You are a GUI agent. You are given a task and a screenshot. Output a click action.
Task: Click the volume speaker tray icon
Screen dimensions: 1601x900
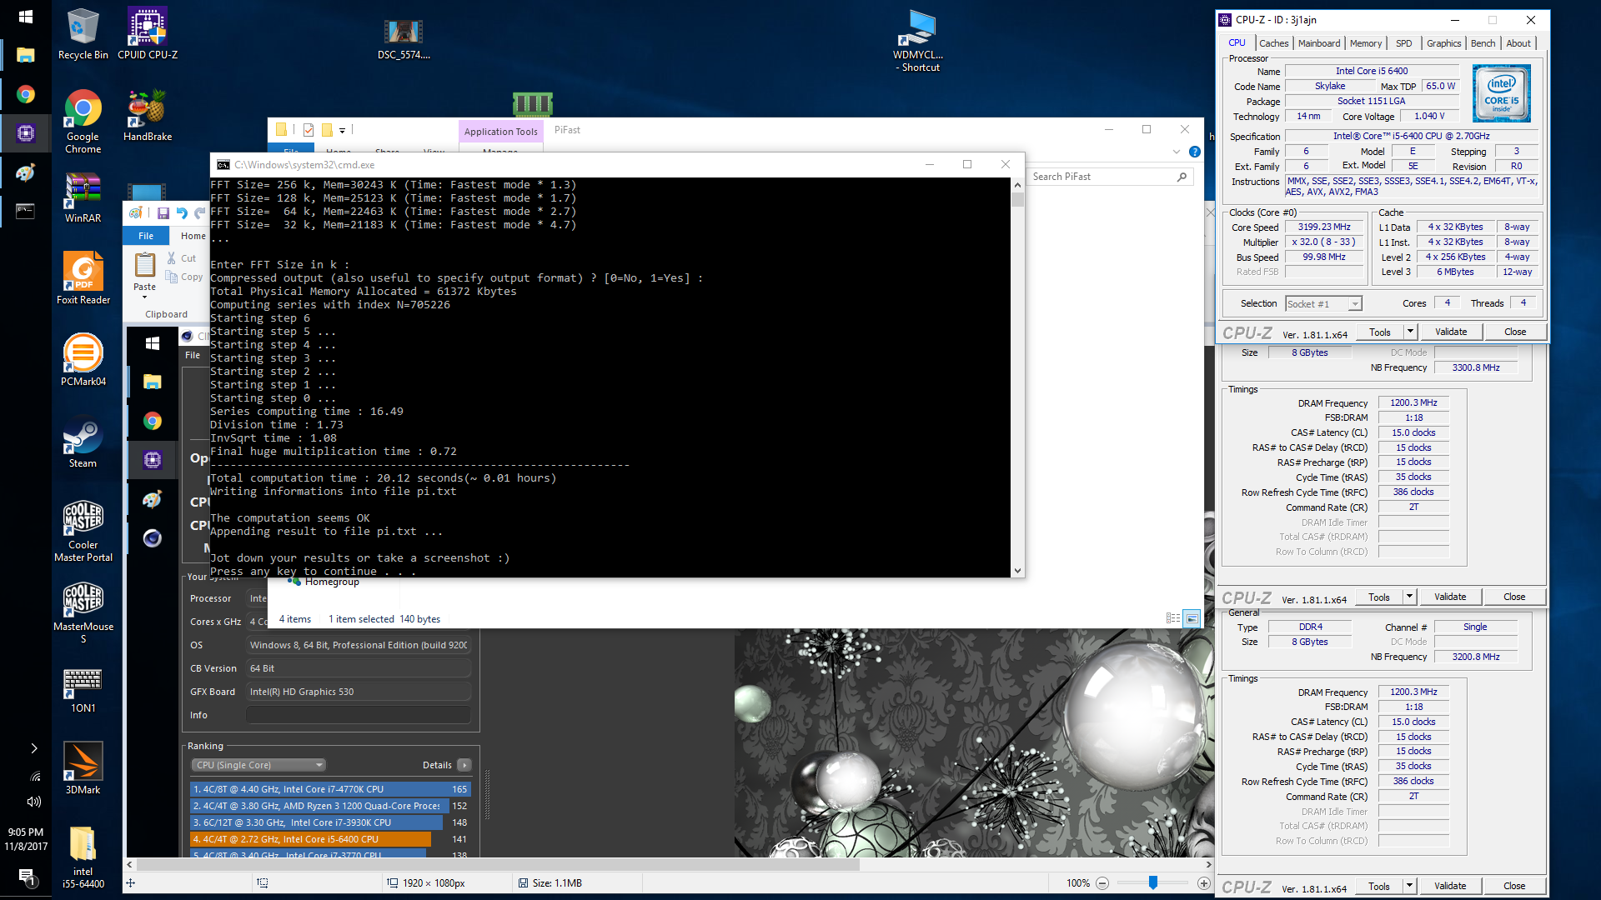(x=33, y=802)
